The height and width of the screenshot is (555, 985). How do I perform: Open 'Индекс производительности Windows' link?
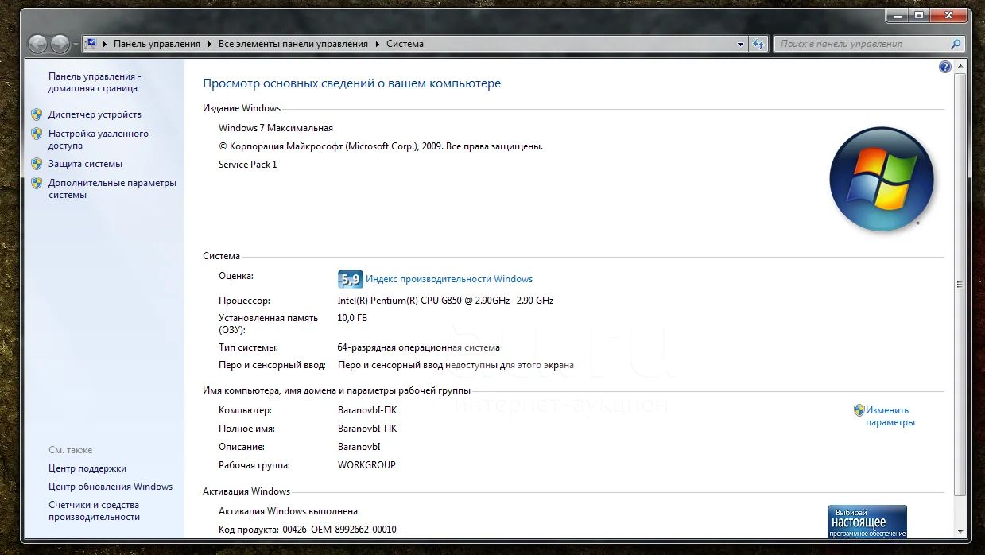(449, 279)
